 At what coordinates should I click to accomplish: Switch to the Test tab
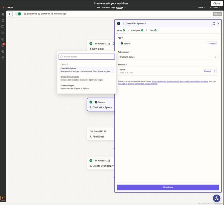click(153, 30)
